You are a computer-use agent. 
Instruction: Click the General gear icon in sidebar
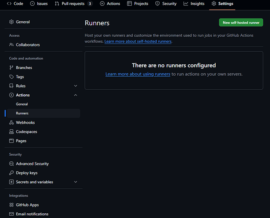tap(11, 22)
